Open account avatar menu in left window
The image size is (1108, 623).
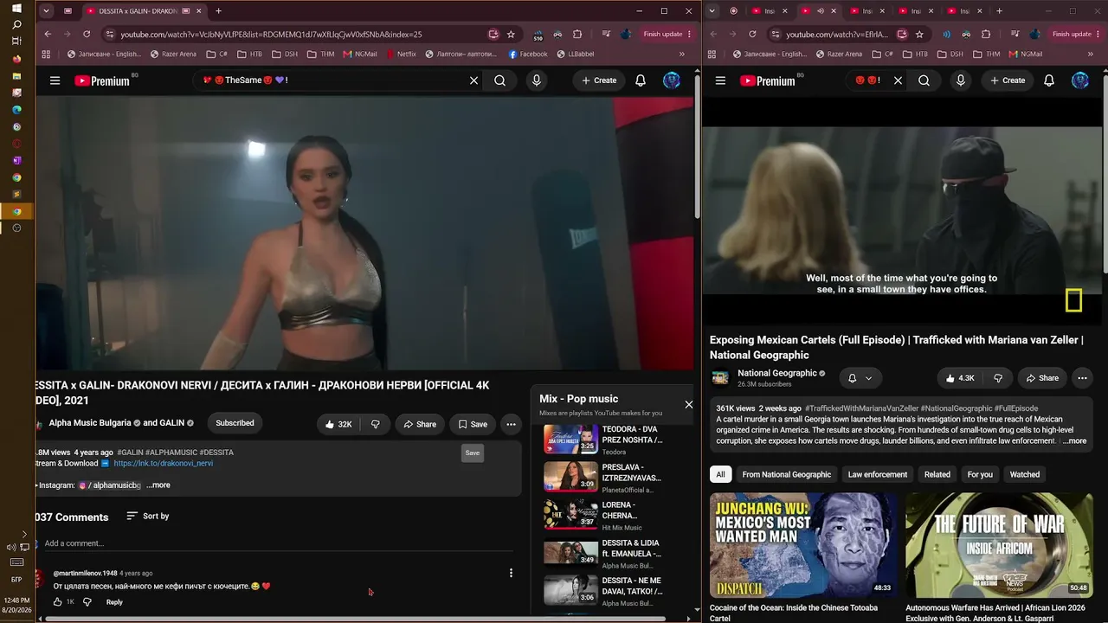672,80
